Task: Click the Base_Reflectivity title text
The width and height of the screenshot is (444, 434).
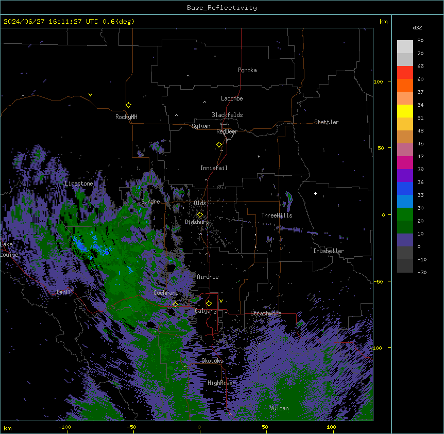Action: pos(222,8)
